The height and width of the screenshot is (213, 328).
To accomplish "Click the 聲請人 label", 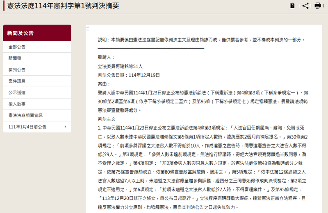I will coord(106,57).
